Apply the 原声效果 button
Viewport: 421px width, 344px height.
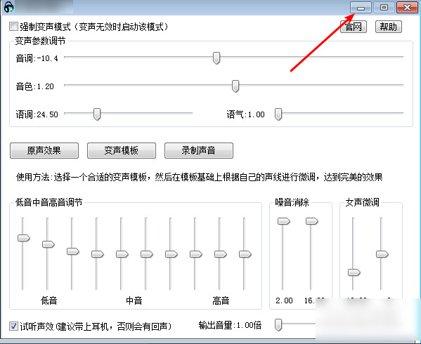tap(44, 150)
